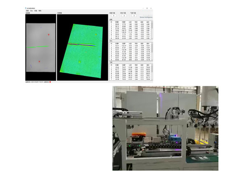The width and height of the screenshot is (247, 179).
Task: Click the application icon in the title bar
Action: (x=26, y=8)
